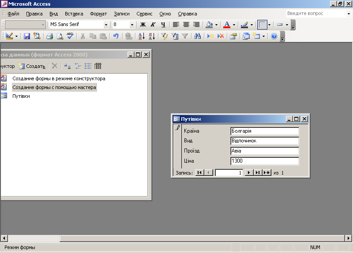353x253 pixels.
Task: Select Путівки form in database list
Action: 21,96
